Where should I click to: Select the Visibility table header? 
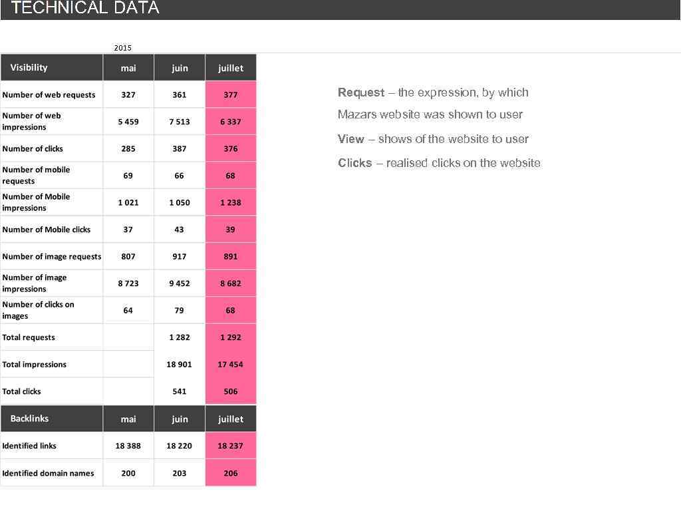click(28, 67)
